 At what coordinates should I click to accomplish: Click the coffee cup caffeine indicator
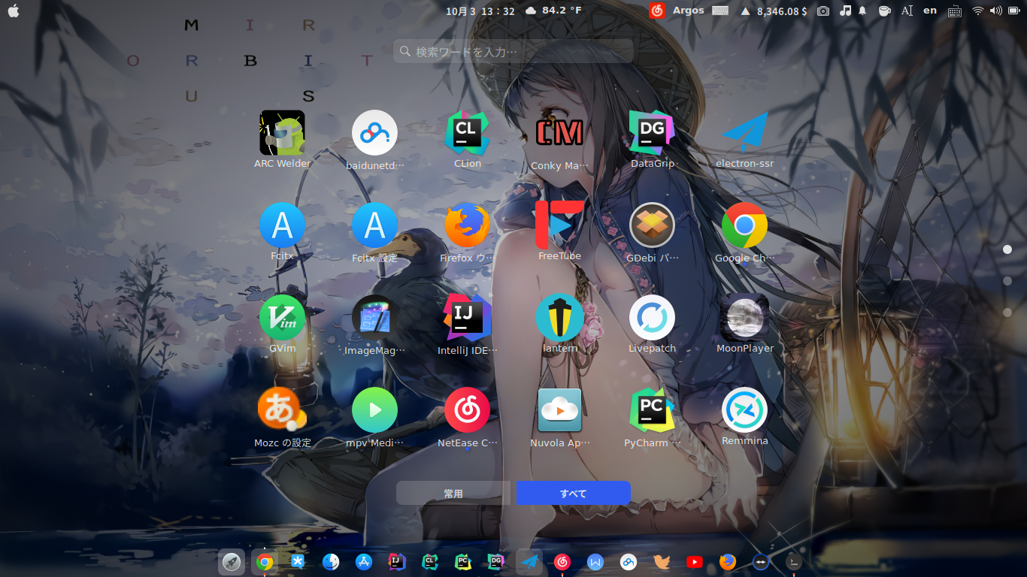click(x=885, y=11)
